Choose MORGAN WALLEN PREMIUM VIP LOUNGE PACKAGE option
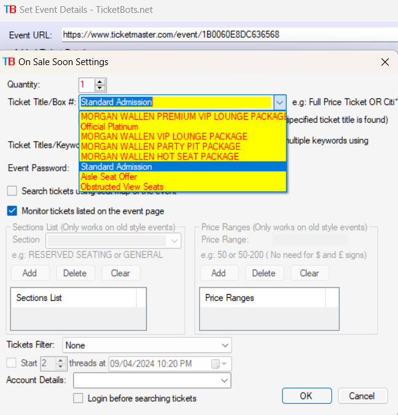The image size is (398, 415). coord(183,117)
